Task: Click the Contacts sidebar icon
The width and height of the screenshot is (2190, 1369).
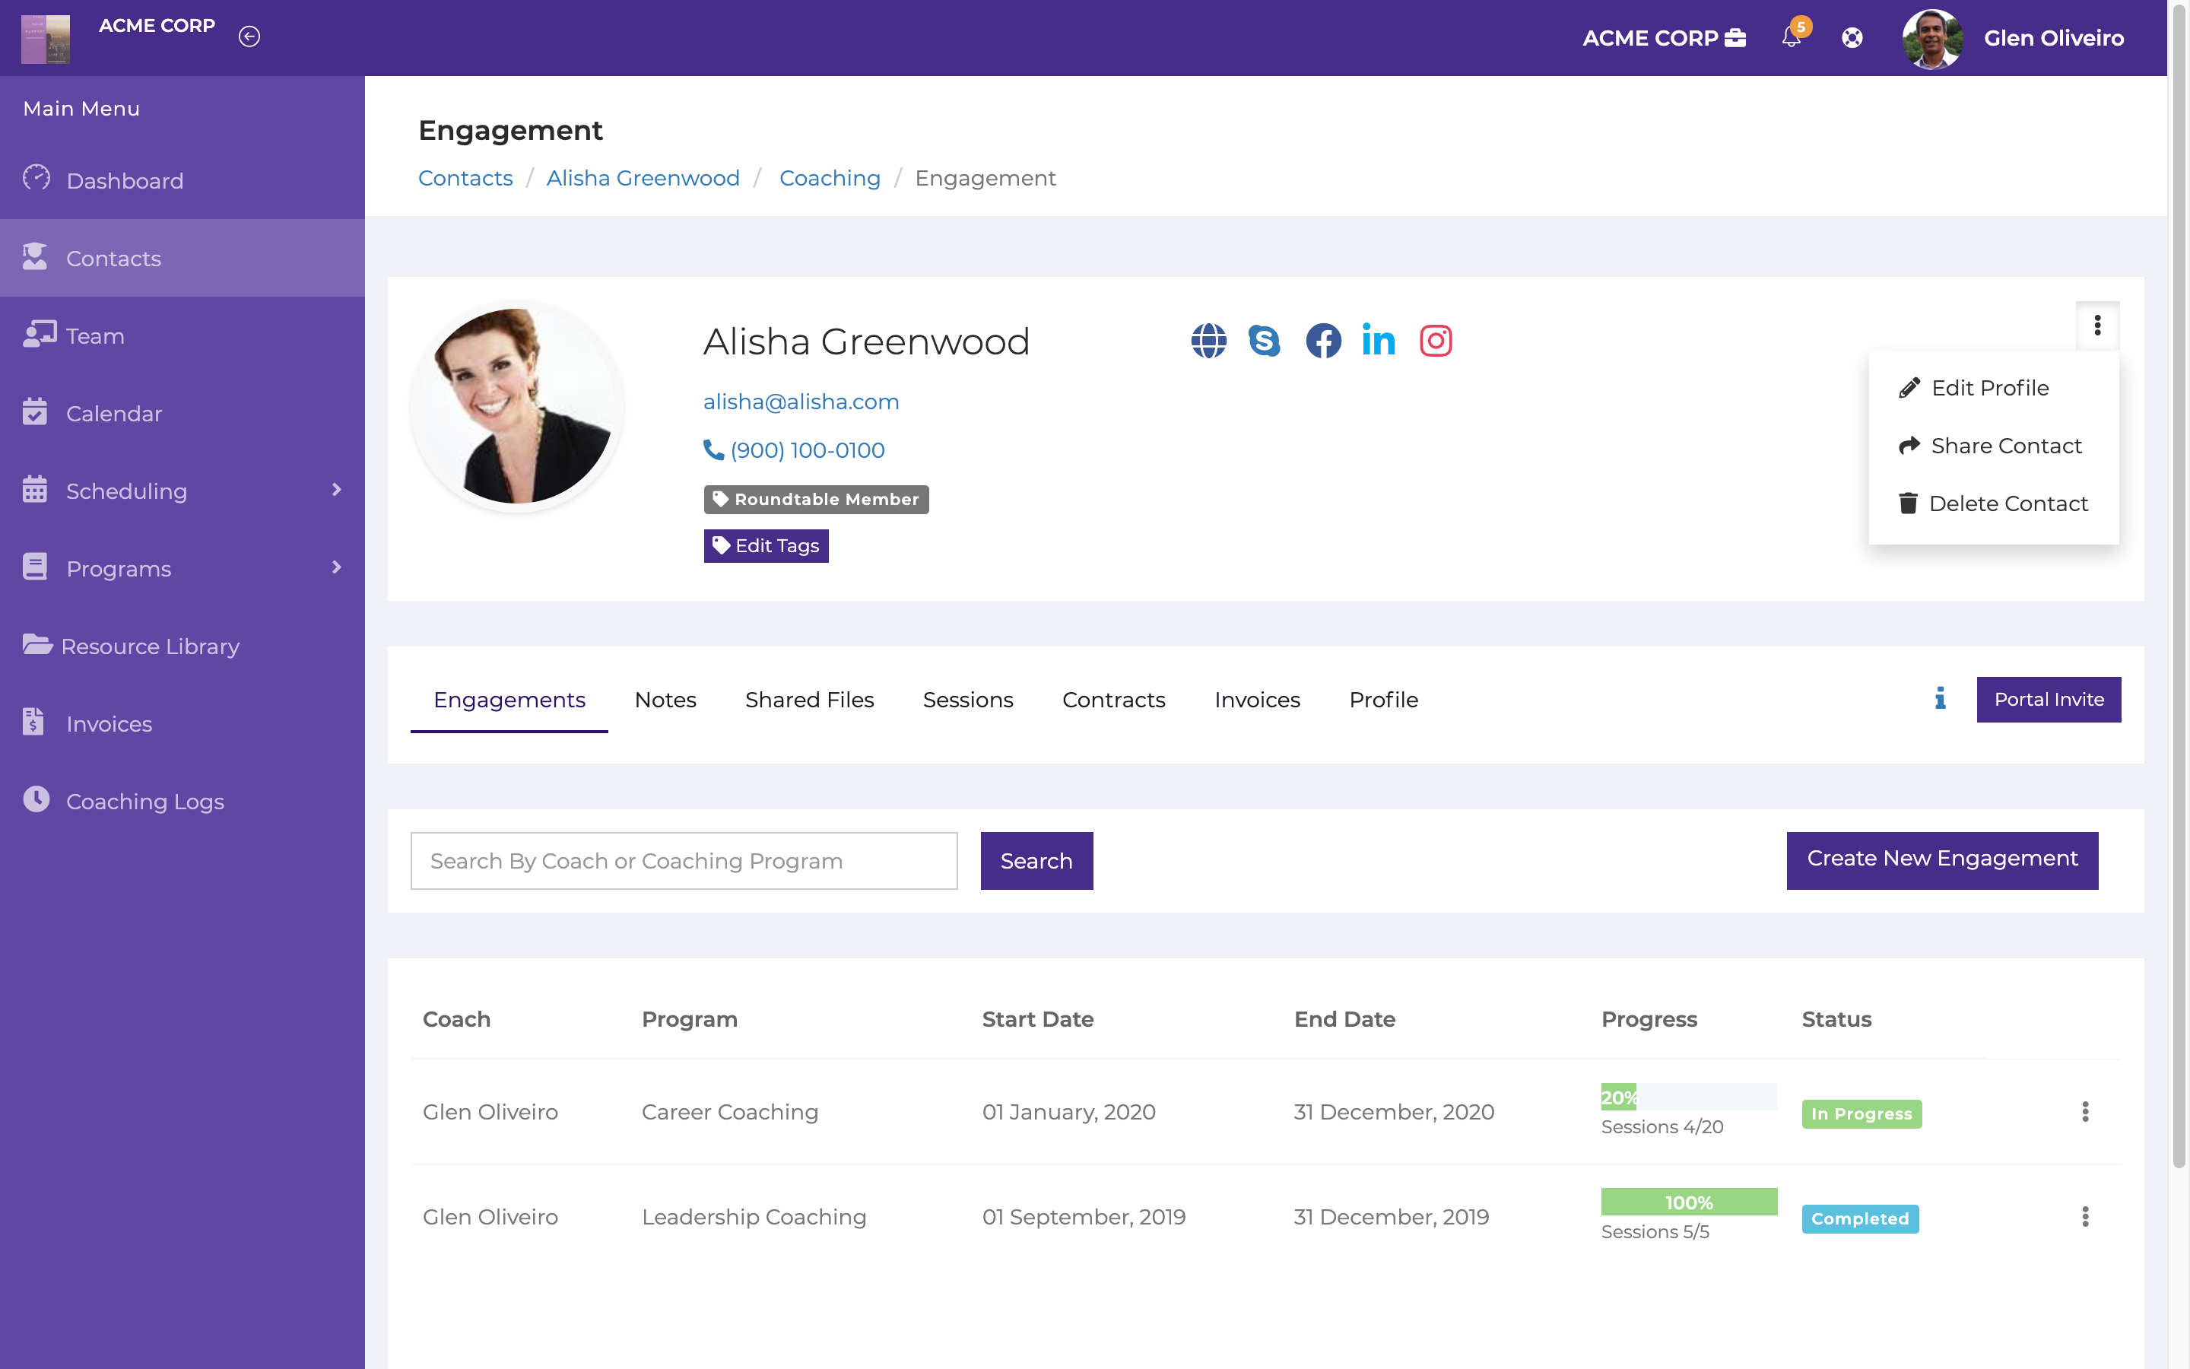Action: pos(34,256)
